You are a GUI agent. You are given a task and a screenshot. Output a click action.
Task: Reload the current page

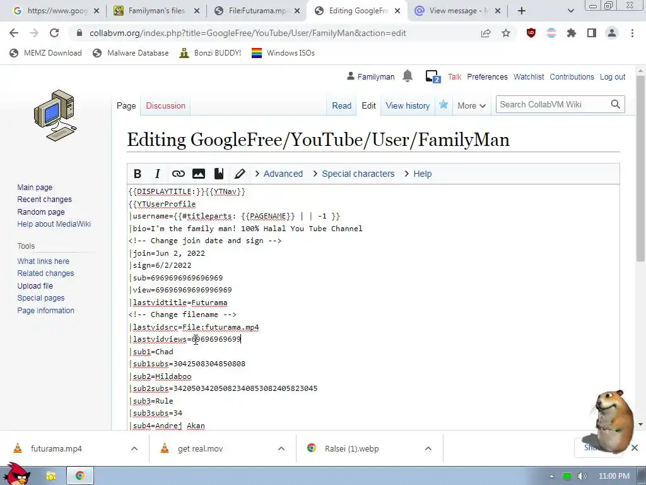[x=54, y=33]
